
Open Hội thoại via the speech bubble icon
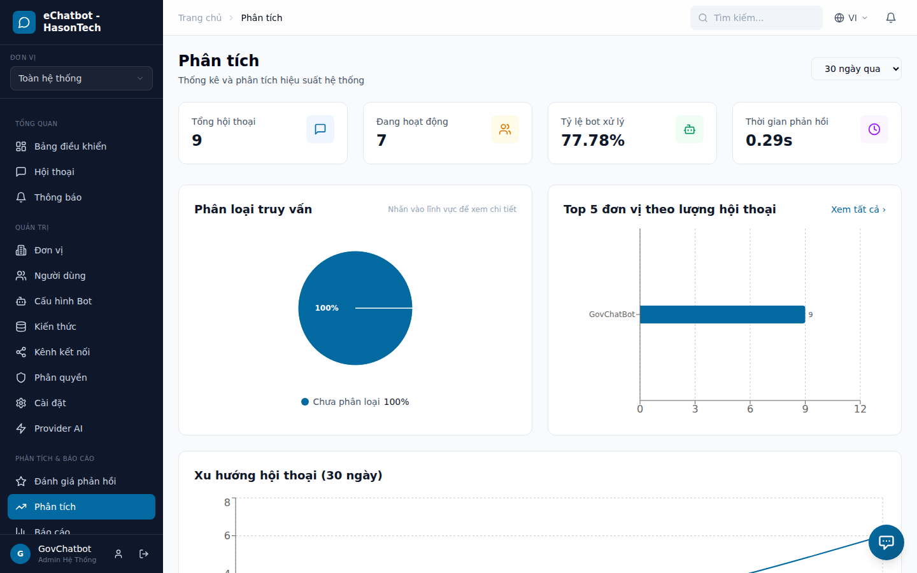(x=21, y=171)
